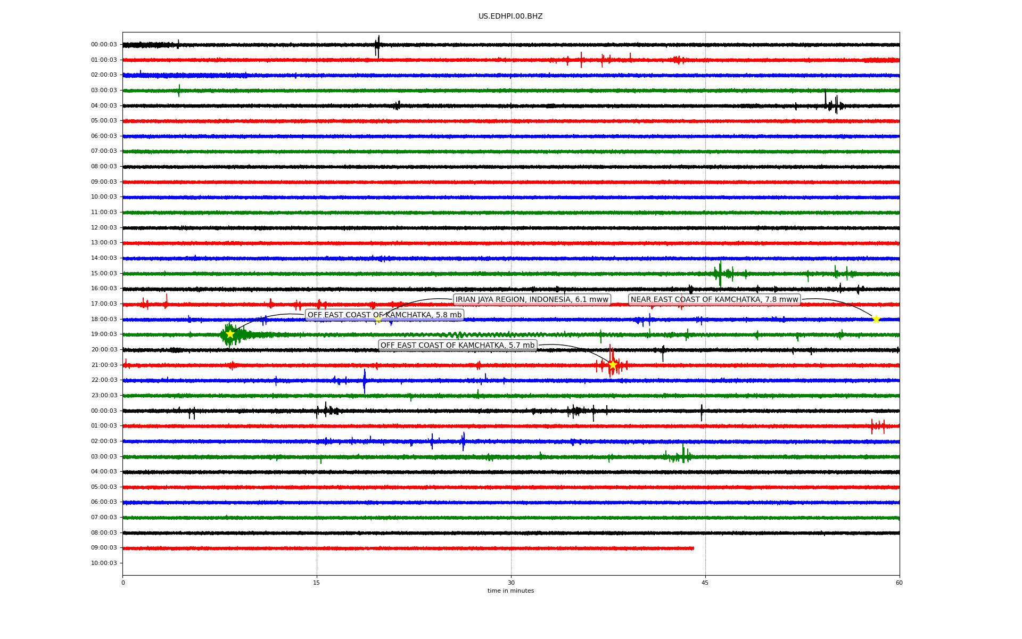Screen dimensions: 1022x639
Task: Select the 'IRIAN JAYA REGION, INDONESIA, 6.1 mww' label
Action: pos(531,299)
